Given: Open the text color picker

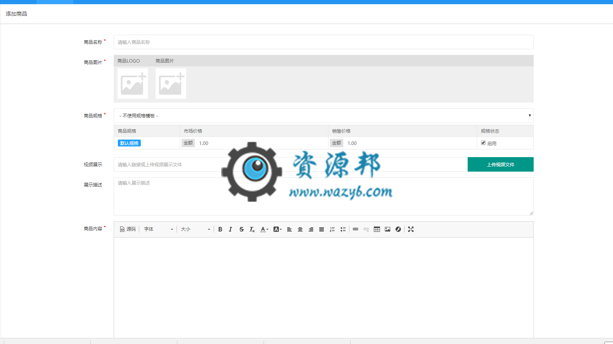Looking at the screenshot, I should point(264,229).
